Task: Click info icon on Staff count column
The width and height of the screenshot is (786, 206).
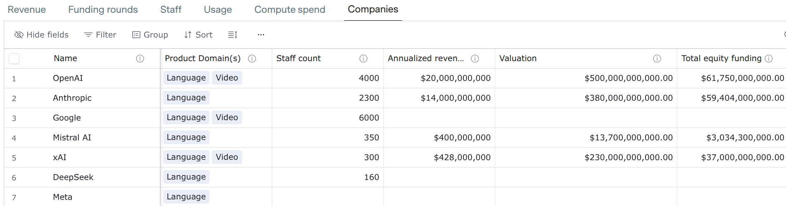Action: 363,59
